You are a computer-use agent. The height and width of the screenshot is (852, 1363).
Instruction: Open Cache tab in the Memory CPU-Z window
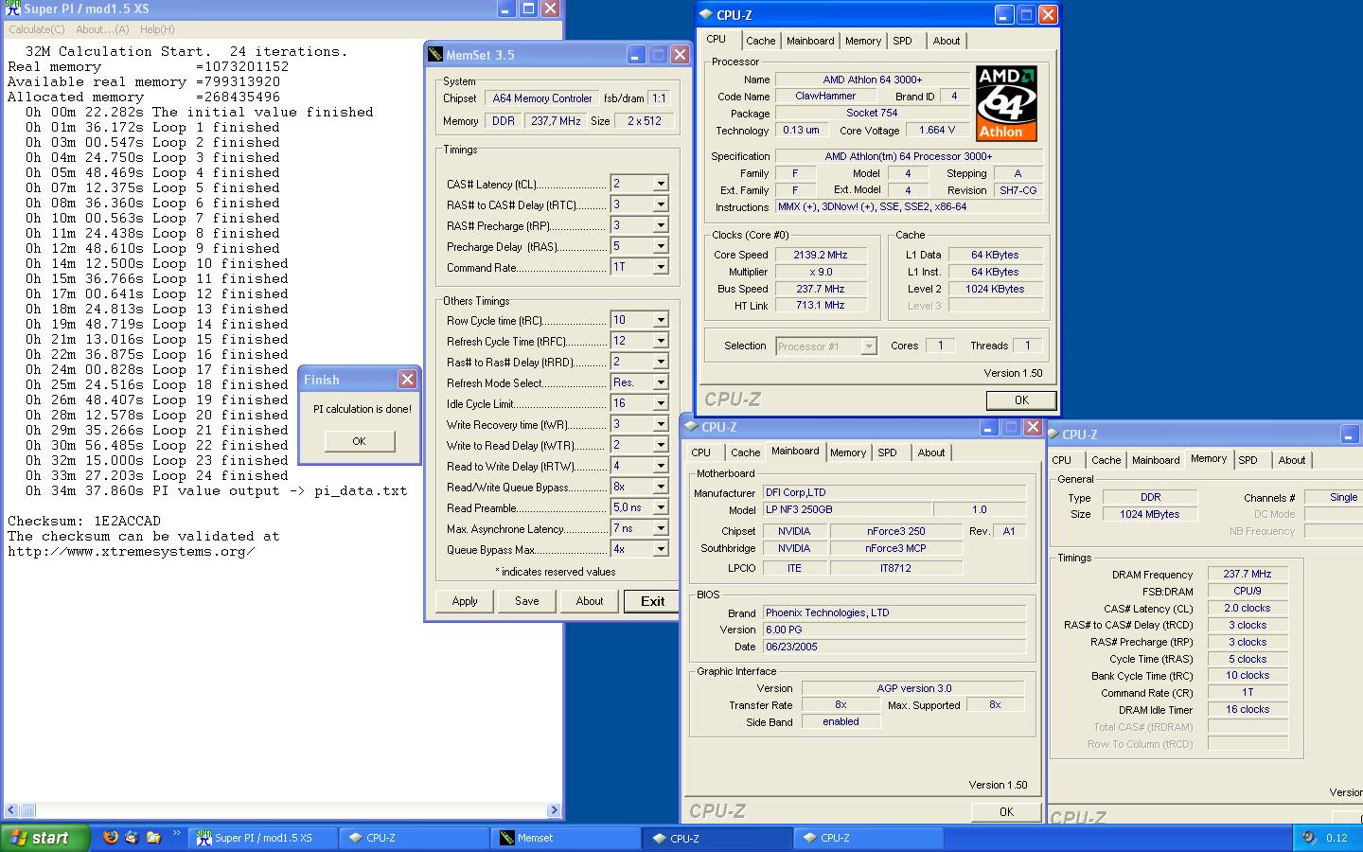(1106, 460)
